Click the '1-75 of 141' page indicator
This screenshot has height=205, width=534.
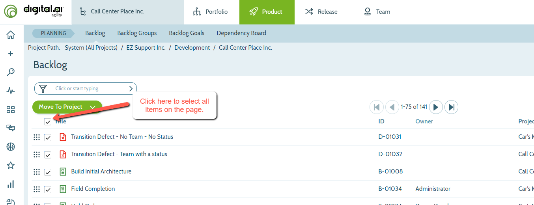414,107
